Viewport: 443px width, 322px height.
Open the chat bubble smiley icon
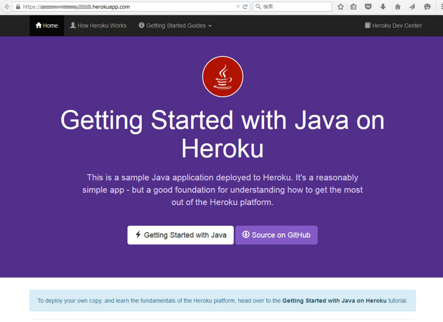coord(427,7)
